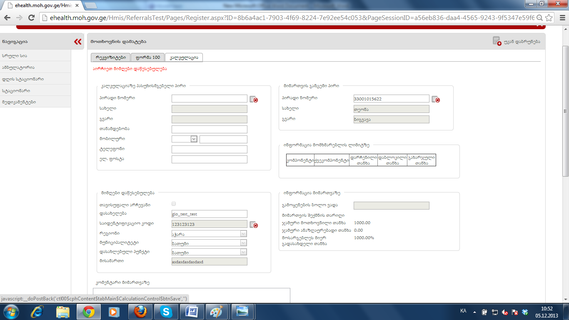
Task: Switch to the ფორმა 100 tab
Action: (147, 57)
